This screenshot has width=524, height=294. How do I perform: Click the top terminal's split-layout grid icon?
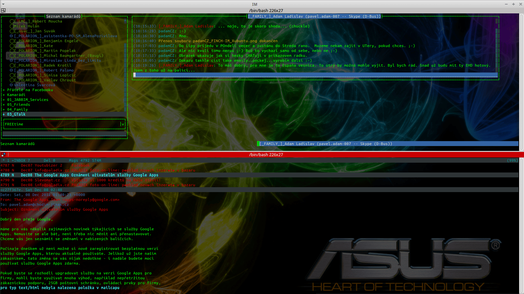click(x=3, y=10)
